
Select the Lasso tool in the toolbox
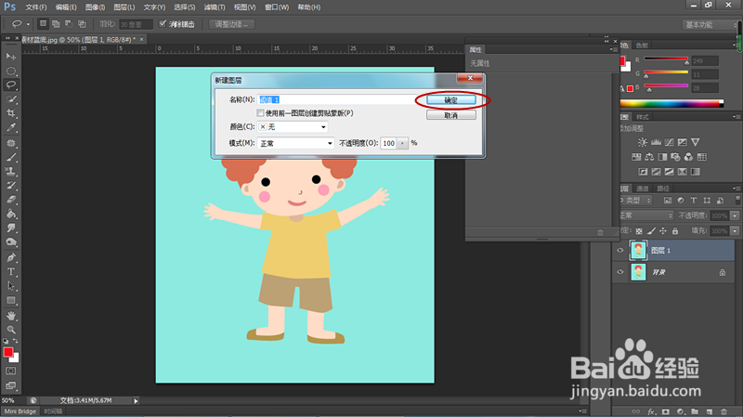pyautogui.click(x=11, y=85)
